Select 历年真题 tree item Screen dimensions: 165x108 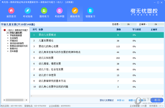[14, 51]
